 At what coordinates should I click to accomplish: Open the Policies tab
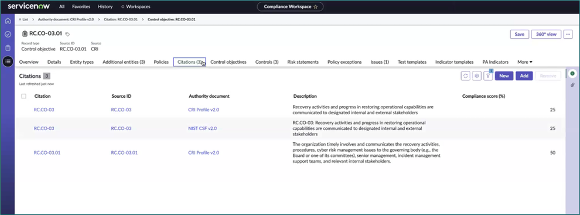click(161, 62)
